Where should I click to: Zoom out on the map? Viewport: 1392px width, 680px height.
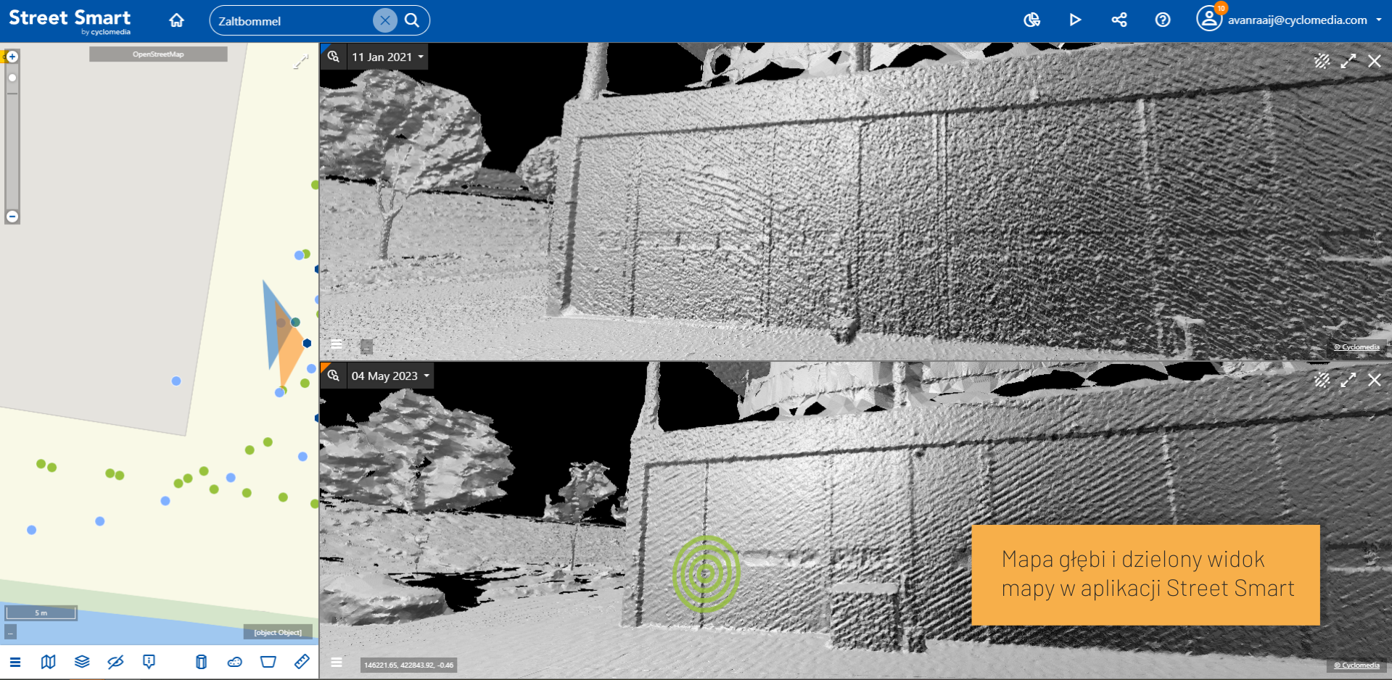[x=12, y=216]
